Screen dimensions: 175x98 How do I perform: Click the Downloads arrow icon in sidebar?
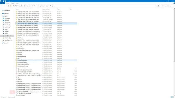4,25
